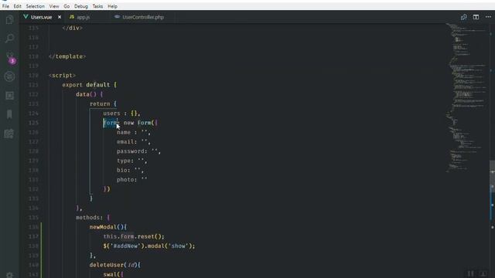
Task: Click the "$('#addNew').modal('show');" line
Action: point(149,246)
